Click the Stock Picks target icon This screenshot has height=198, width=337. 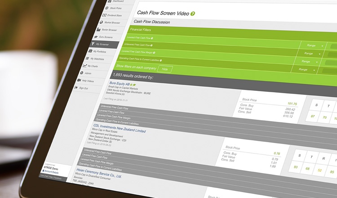pyautogui.click(x=107, y=8)
